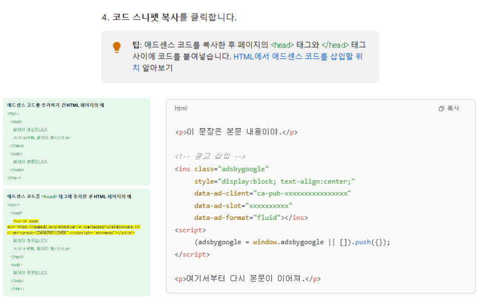This screenshot has width=483, height=305.
Task: Click the closing </script> tag line
Action: (192, 254)
